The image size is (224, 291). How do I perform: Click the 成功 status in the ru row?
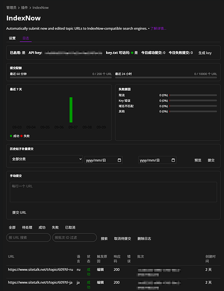(x=89, y=272)
